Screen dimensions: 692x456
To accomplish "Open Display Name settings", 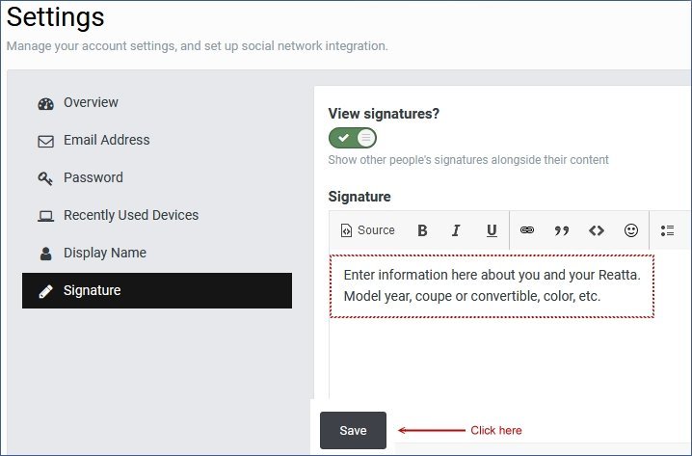I will pyautogui.click(x=104, y=254).
